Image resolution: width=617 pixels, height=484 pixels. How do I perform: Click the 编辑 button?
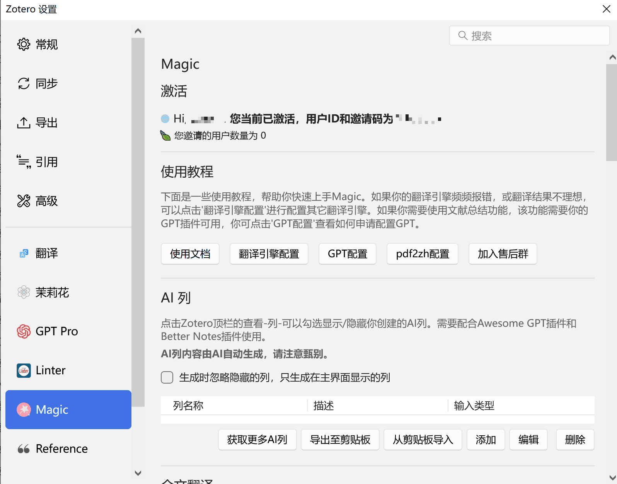(x=528, y=440)
